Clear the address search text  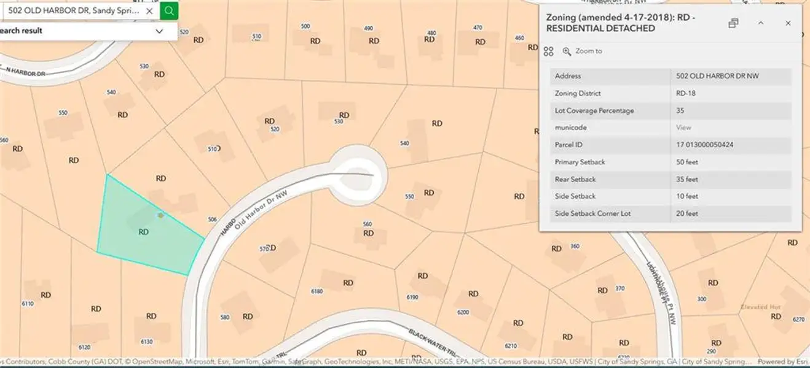tap(149, 11)
